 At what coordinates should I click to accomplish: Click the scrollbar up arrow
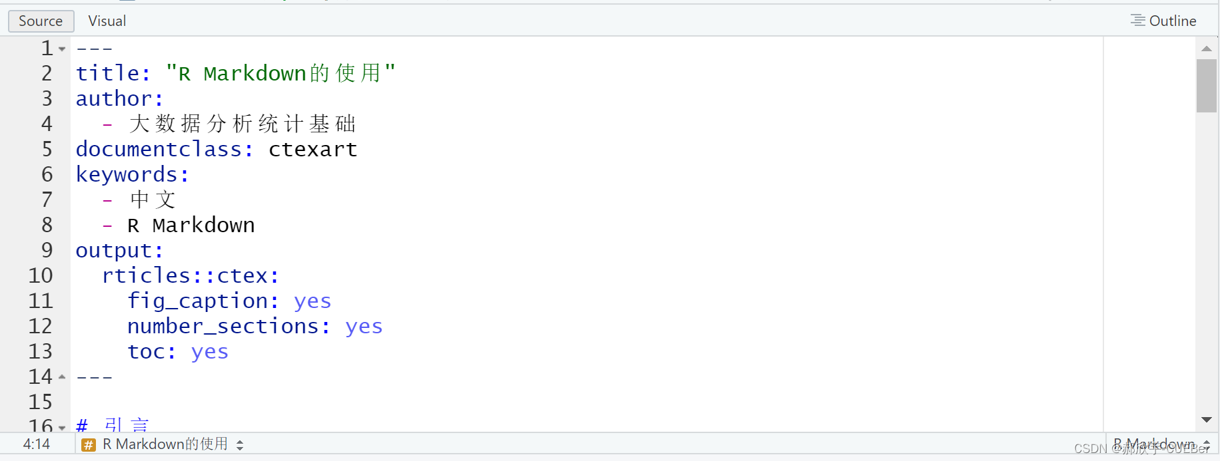pos(1207,48)
